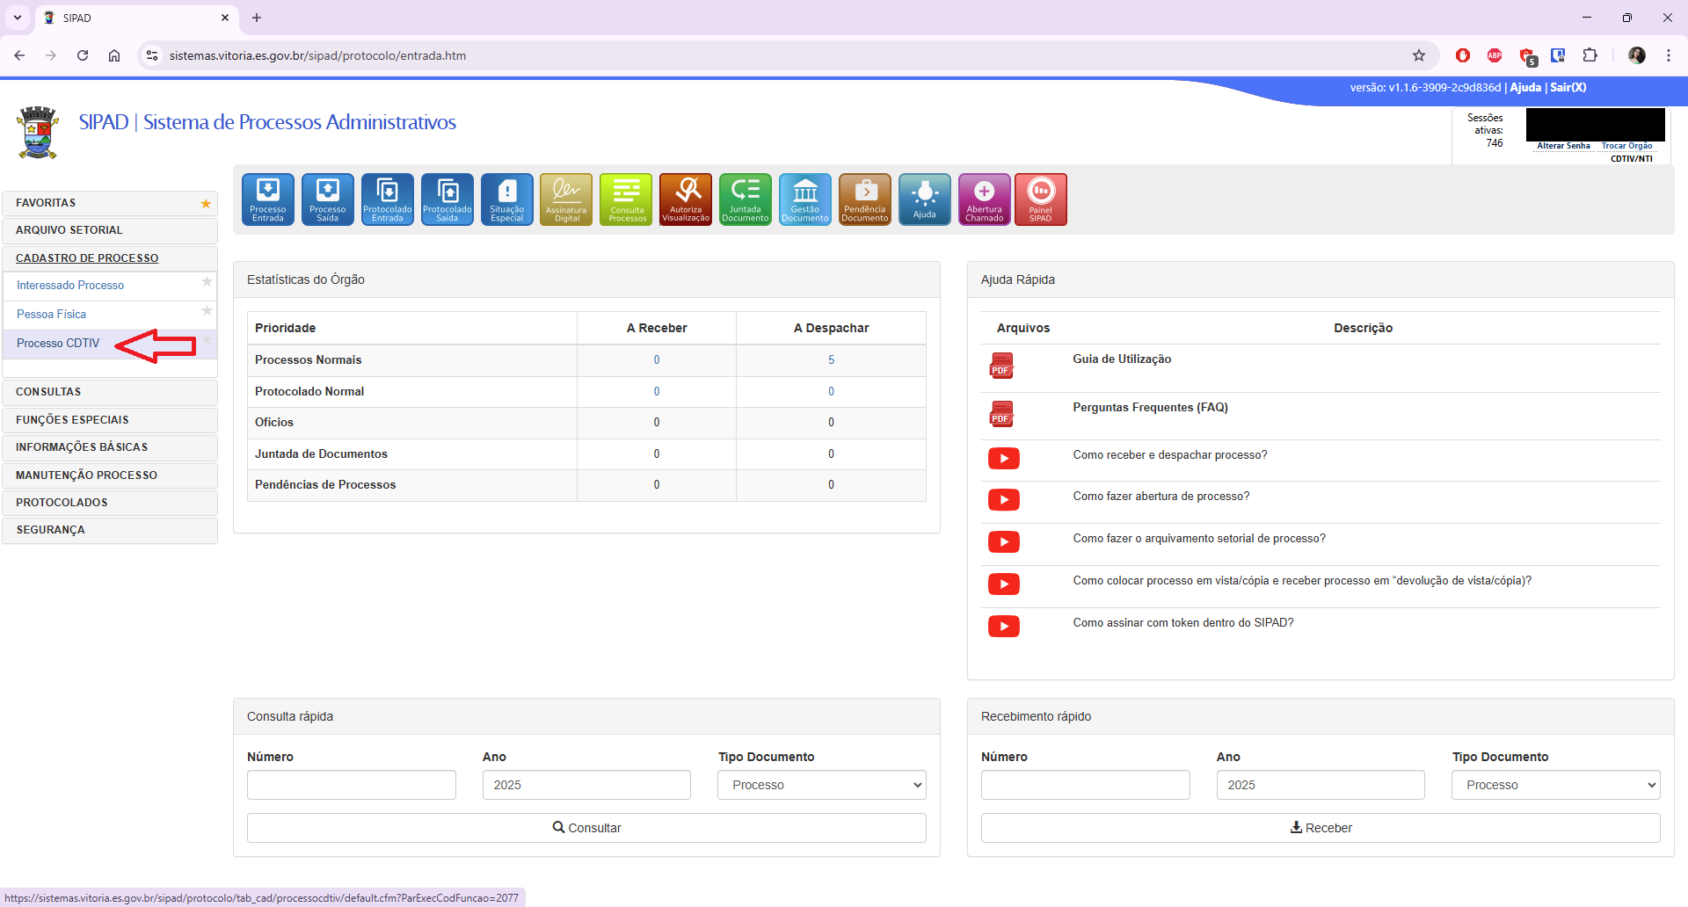
Task: Expand the CONSULTAS sidebar section
Action: pos(110,392)
